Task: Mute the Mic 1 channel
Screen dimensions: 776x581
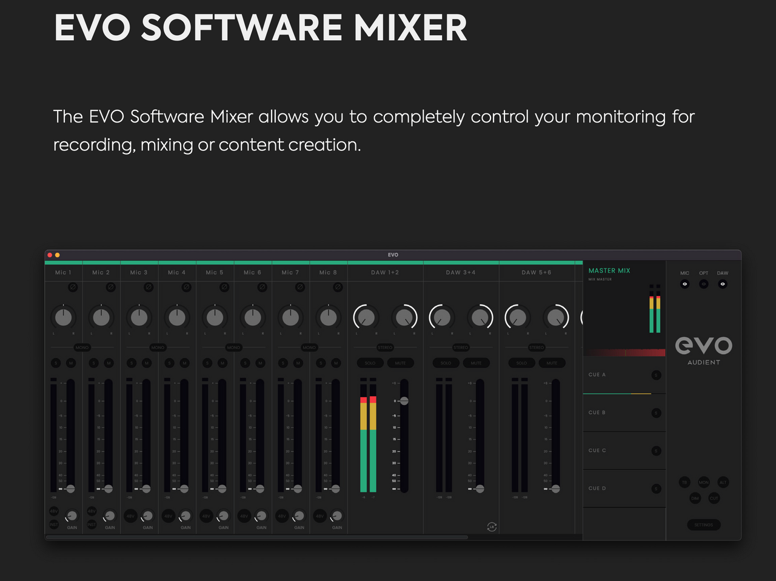Action: [71, 363]
